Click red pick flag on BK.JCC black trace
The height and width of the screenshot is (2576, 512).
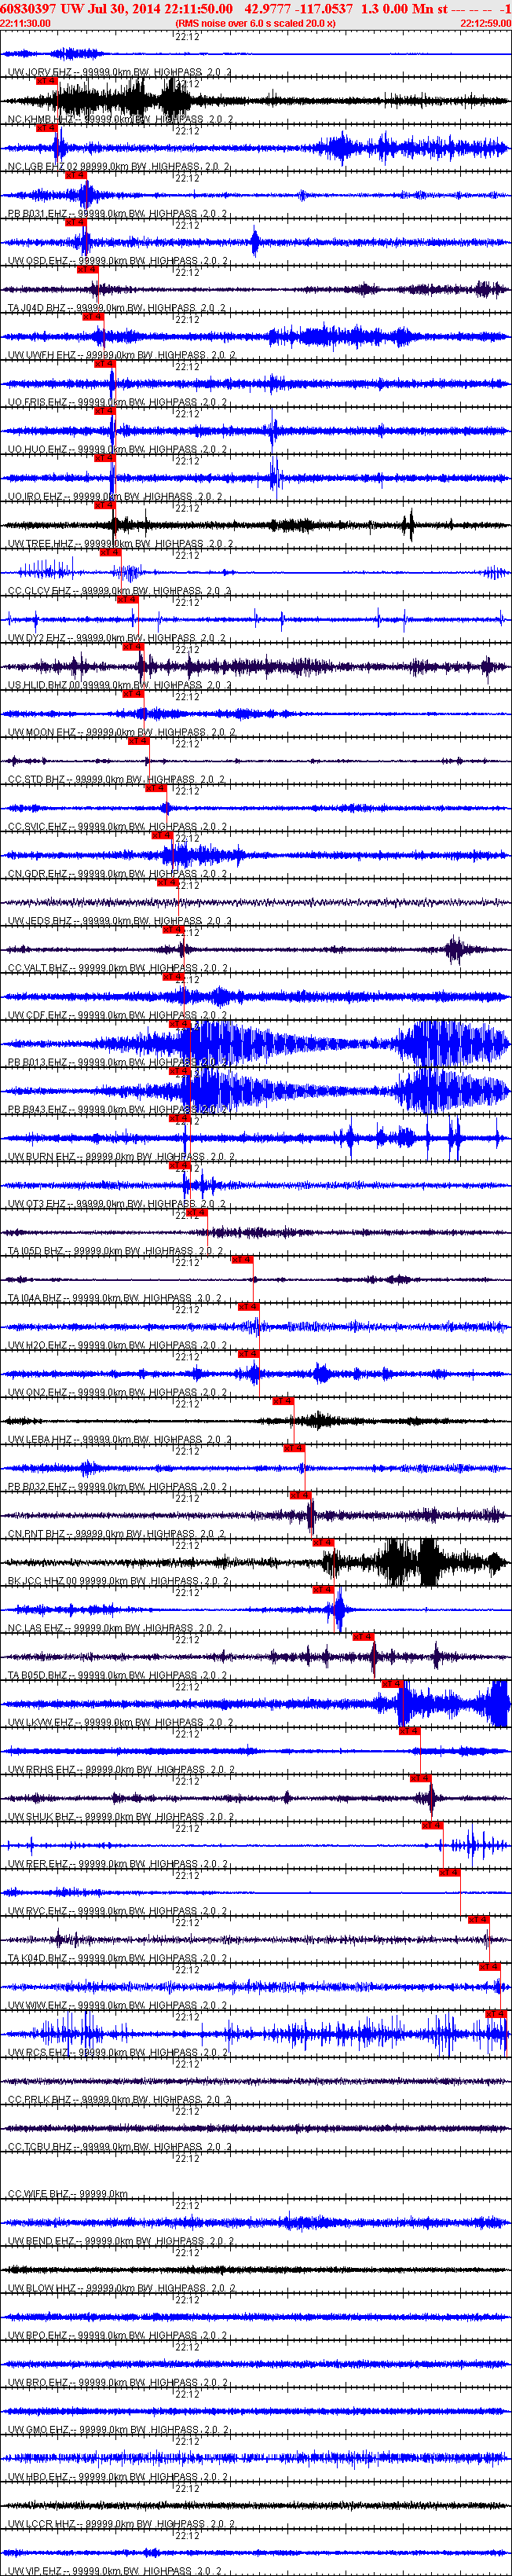(322, 1542)
